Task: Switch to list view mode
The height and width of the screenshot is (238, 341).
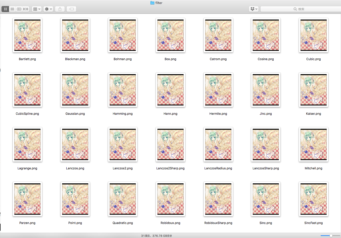Action: 12,9
